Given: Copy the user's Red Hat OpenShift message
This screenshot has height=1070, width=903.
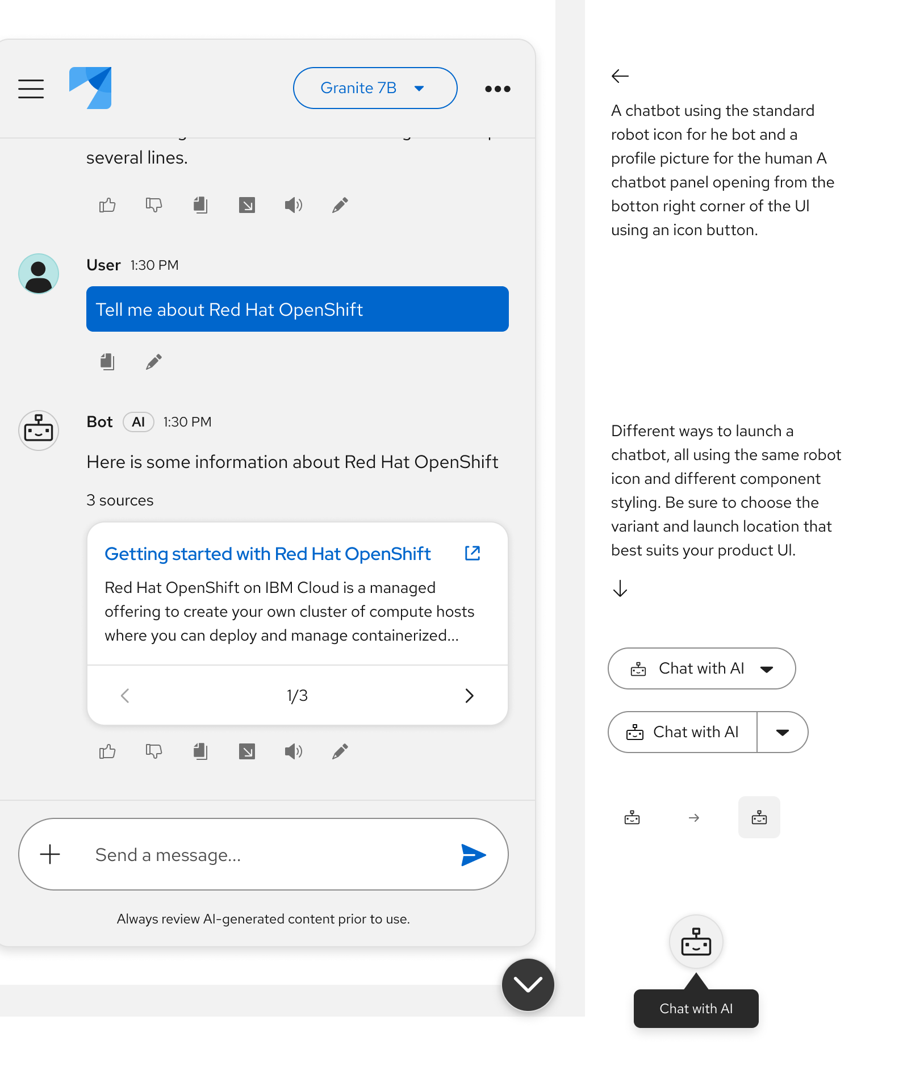Looking at the screenshot, I should pos(107,362).
